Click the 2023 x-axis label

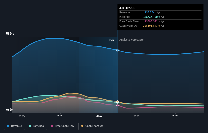(x=60, y=116)
